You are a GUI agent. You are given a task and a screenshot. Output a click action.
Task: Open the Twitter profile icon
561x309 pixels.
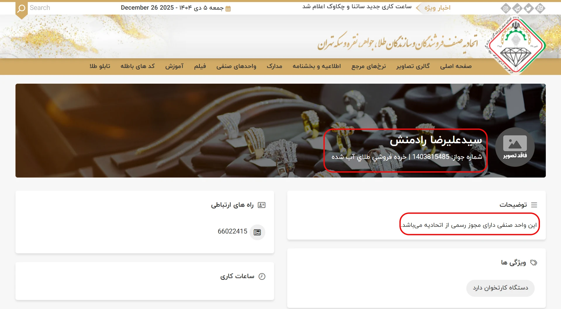(x=529, y=9)
